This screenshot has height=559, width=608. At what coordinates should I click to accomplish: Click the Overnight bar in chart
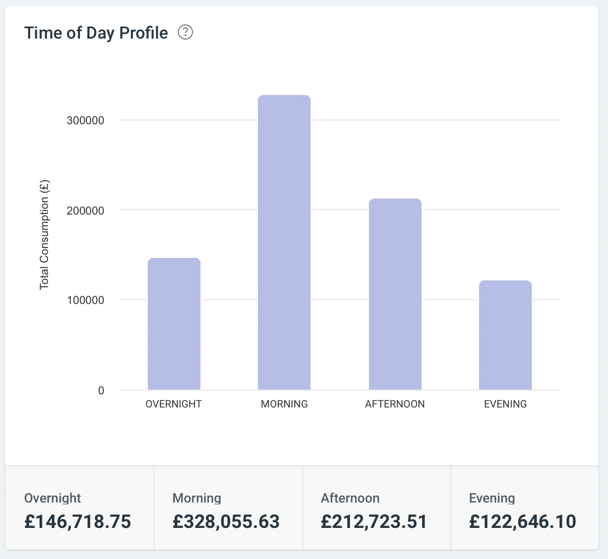(174, 324)
